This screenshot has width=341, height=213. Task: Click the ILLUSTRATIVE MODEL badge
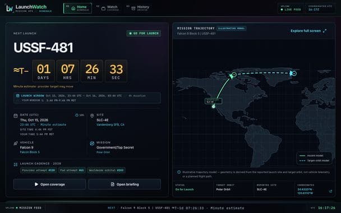coord(232,28)
